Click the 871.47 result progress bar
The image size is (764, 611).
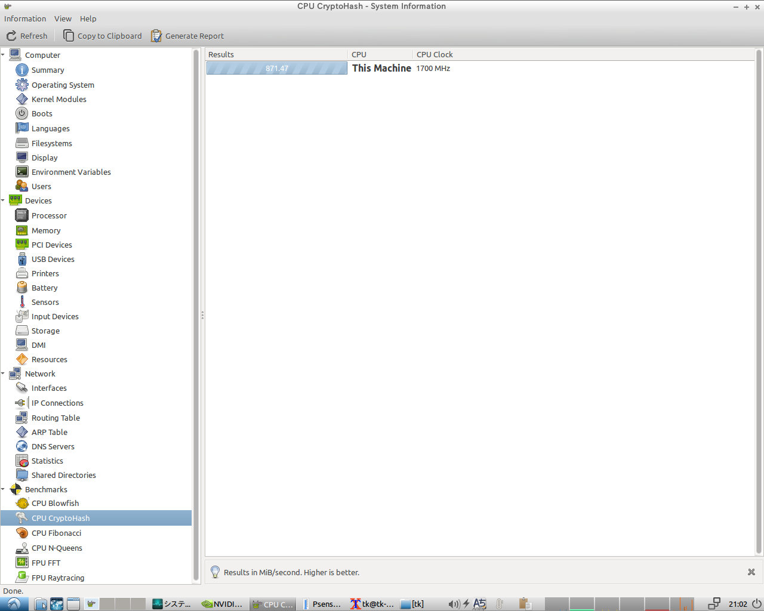click(276, 69)
